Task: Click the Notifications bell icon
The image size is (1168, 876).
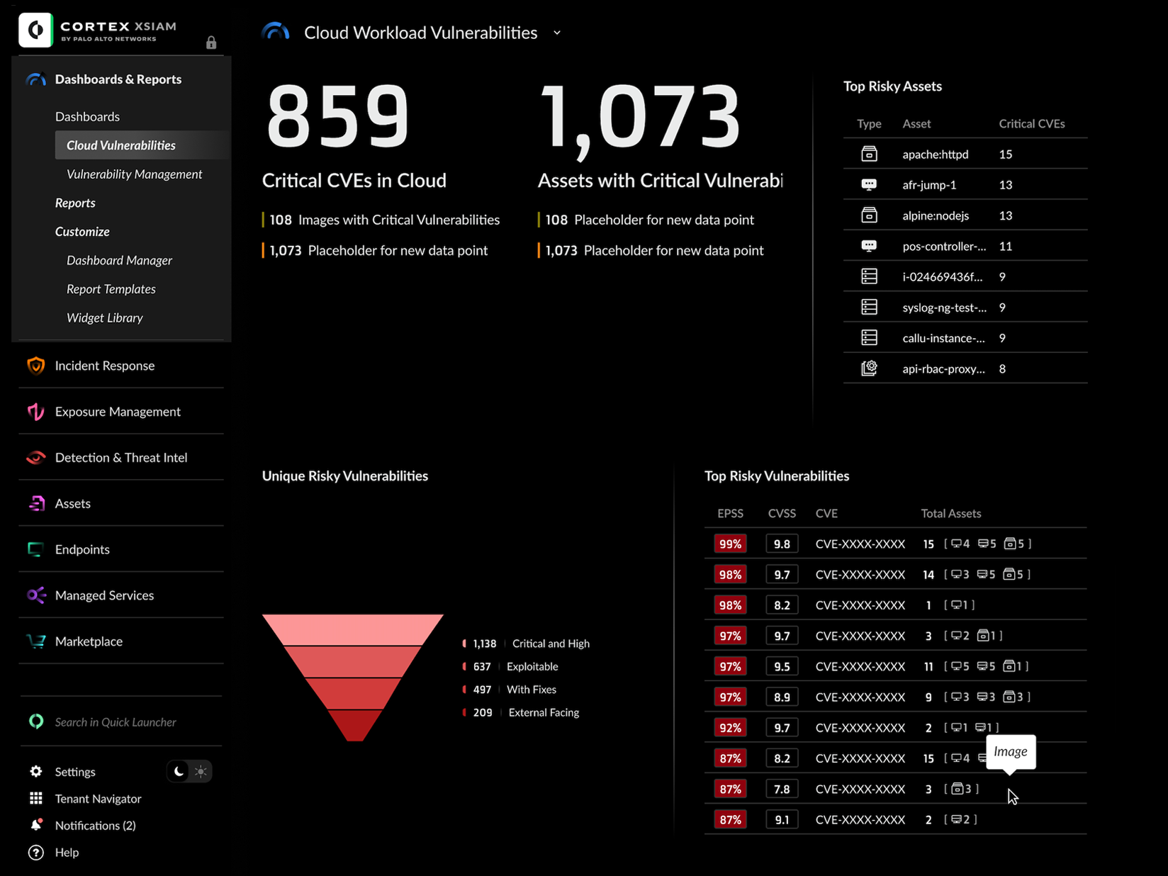Action: click(35, 825)
